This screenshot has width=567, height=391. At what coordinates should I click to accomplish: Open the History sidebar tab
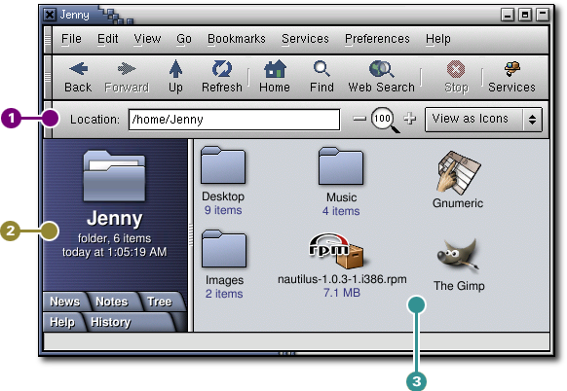(x=111, y=322)
